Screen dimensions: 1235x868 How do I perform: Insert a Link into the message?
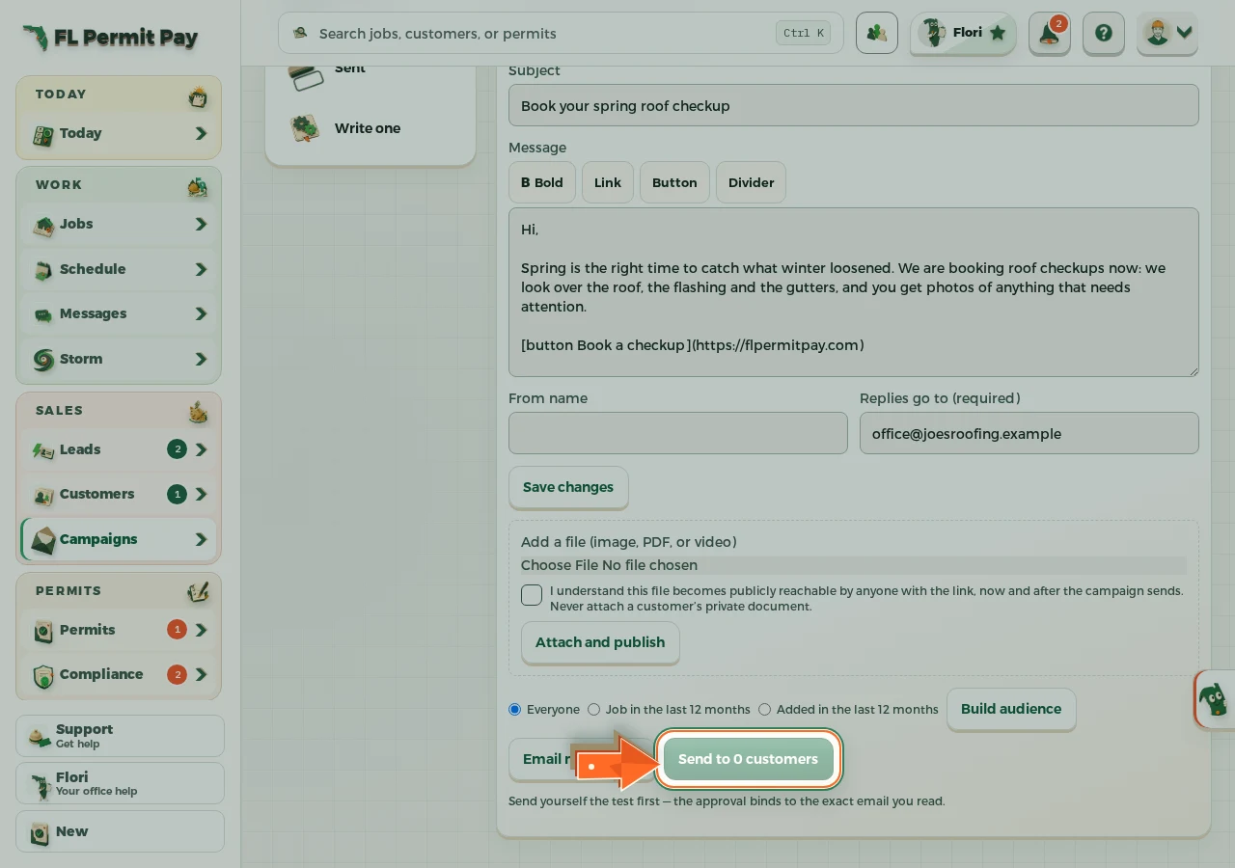coord(608,182)
